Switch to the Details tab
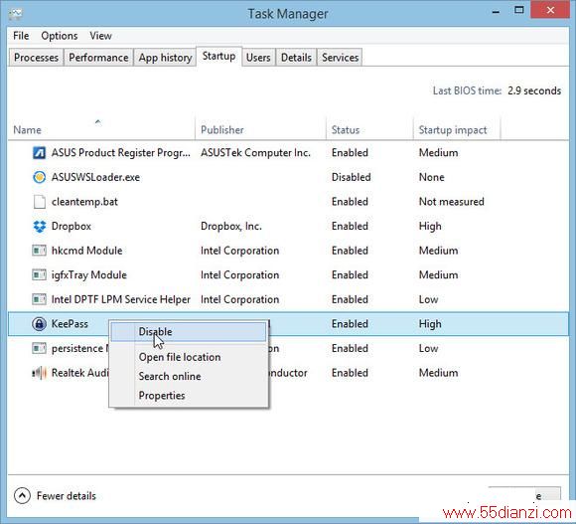This screenshot has width=576, height=524. tap(296, 58)
